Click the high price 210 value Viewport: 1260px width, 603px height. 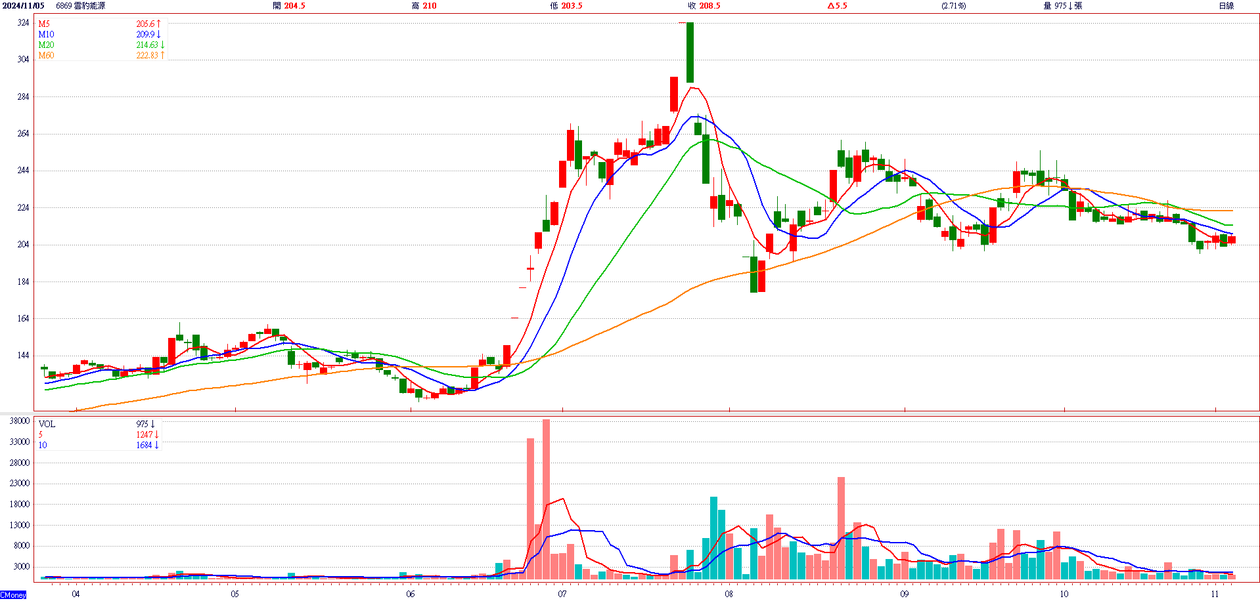coord(429,6)
